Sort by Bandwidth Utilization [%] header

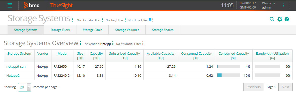point(272,56)
